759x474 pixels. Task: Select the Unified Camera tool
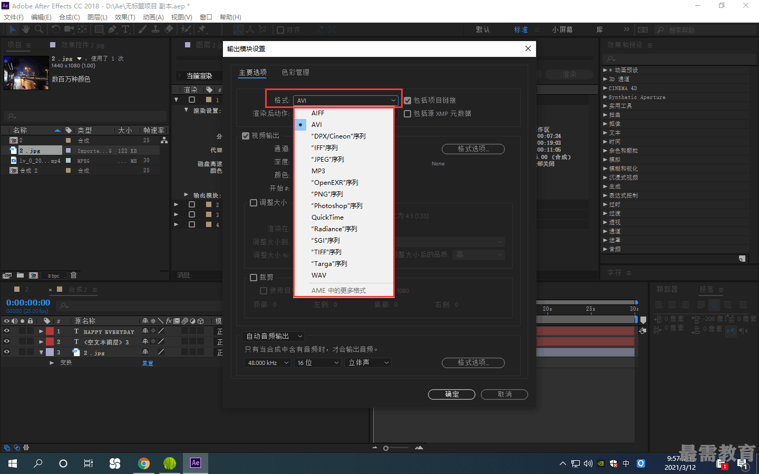[69, 29]
